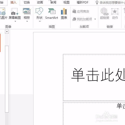Open the 插入 ribbon tab

(x=13, y=2)
